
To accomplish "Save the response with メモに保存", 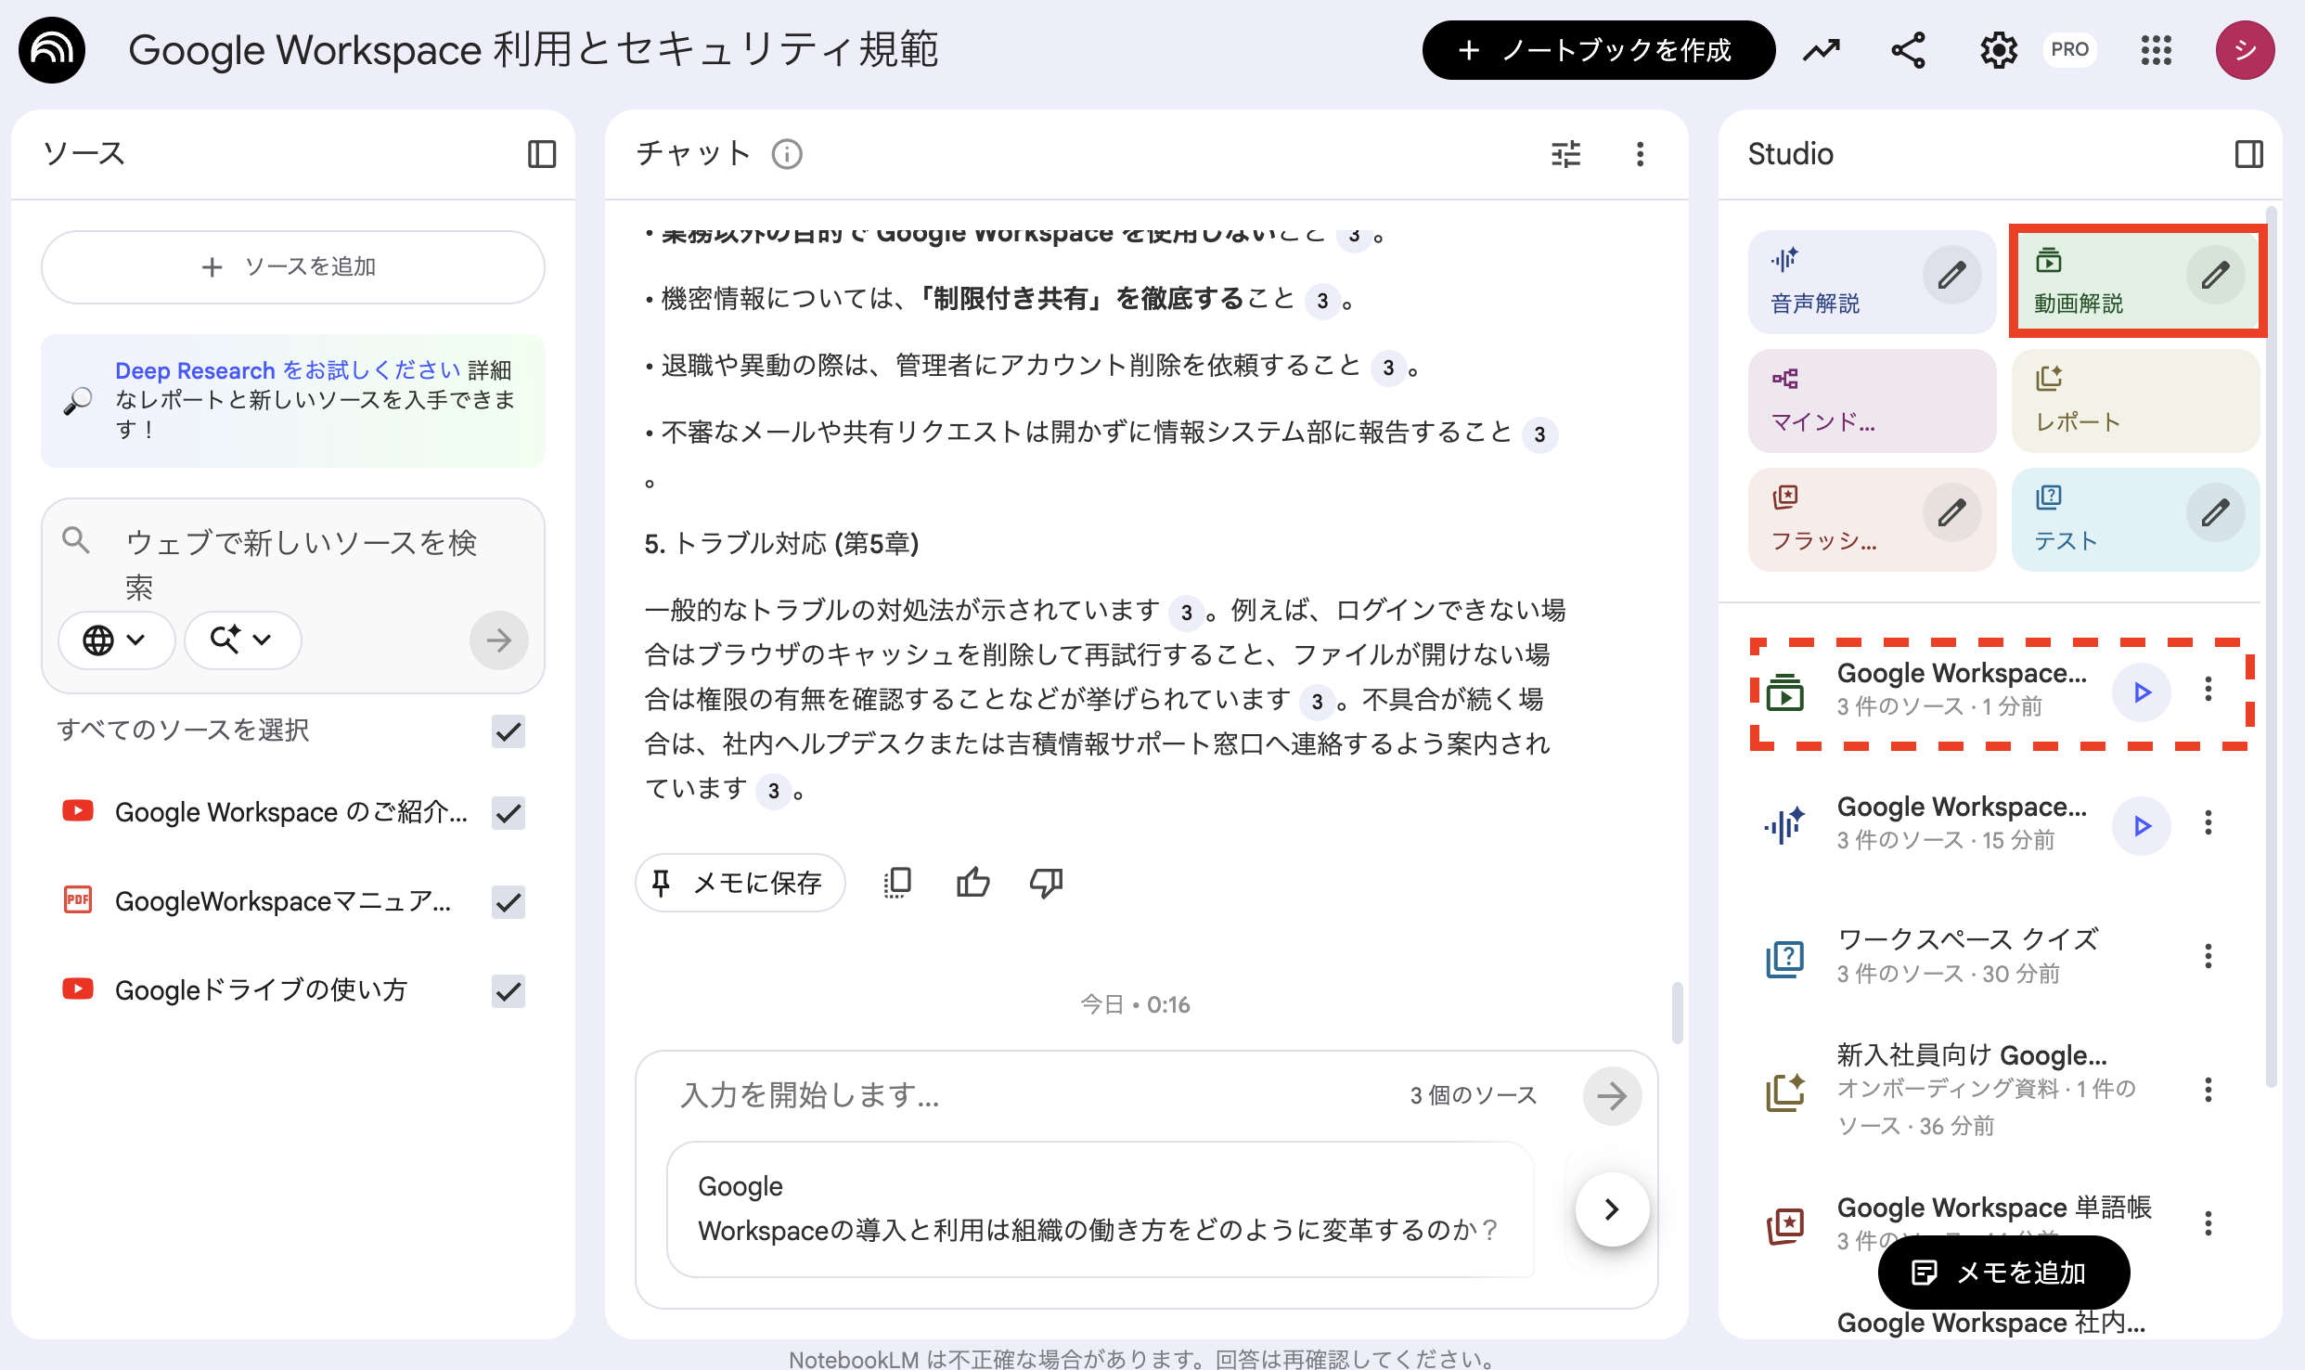I will pyautogui.click(x=740, y=883).
